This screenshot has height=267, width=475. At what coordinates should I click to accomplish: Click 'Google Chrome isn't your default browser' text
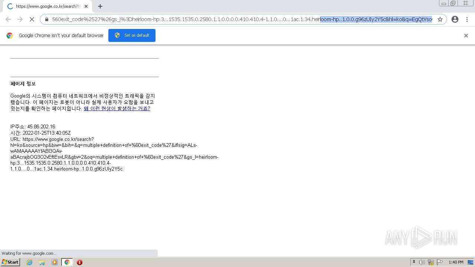point(61,36)
